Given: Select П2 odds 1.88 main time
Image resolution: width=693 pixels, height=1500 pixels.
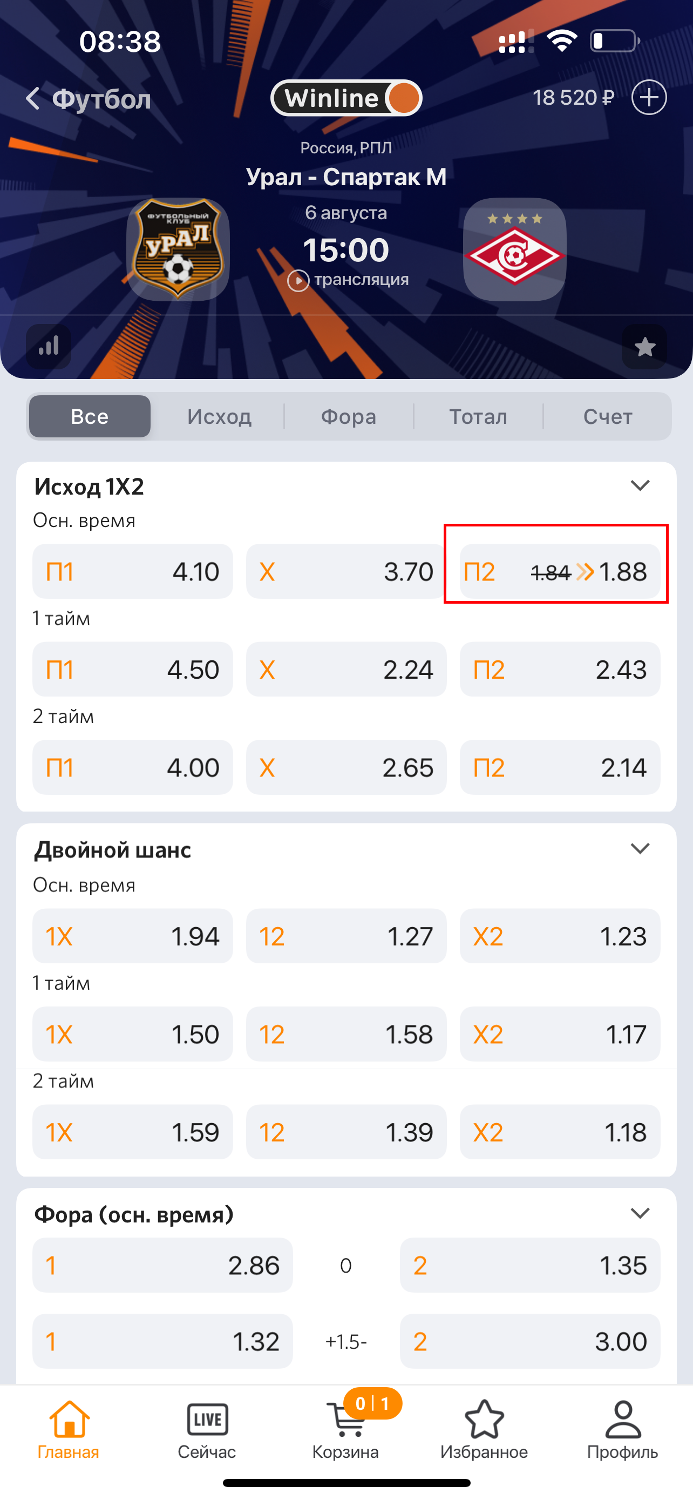Looking at the screenshot, I should [560, 571].
